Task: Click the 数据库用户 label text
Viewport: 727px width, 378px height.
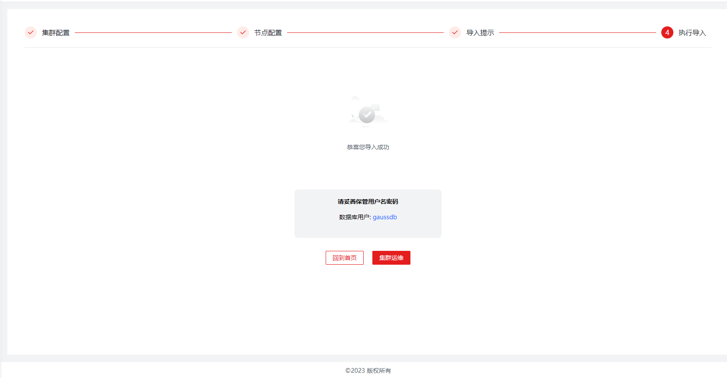Action: (355, 217)
